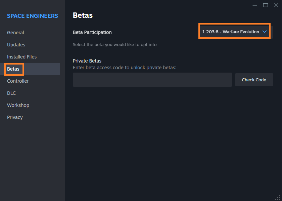The height and width of the screenshot is (201, 282).
Task: Click the Beta Participation label
Action: point(92,32)
